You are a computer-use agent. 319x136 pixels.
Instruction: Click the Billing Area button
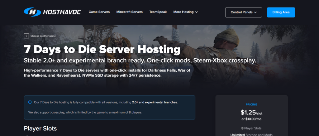click(x=281, y=12)
